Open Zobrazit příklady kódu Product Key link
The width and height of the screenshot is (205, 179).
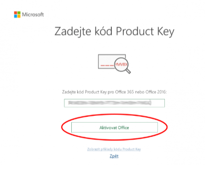pos(114,149)
